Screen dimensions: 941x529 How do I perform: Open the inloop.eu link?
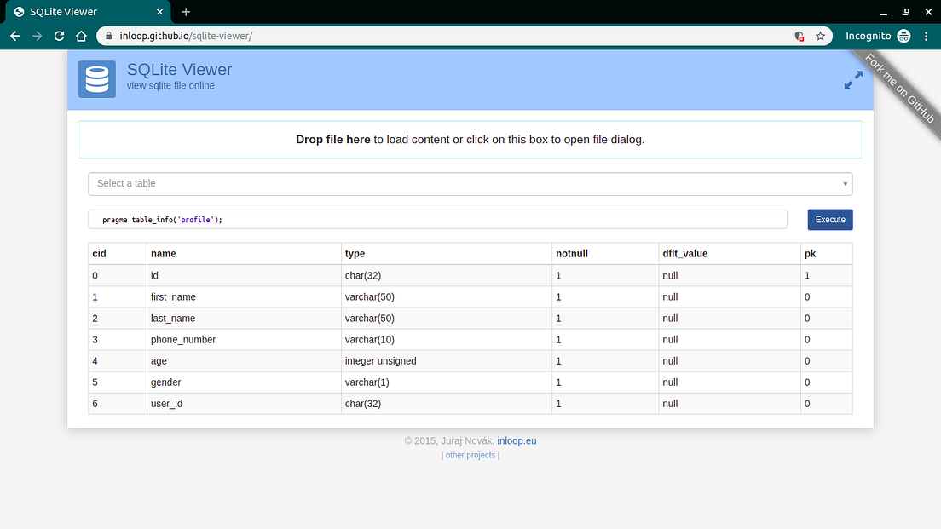(x=517, y=440)
